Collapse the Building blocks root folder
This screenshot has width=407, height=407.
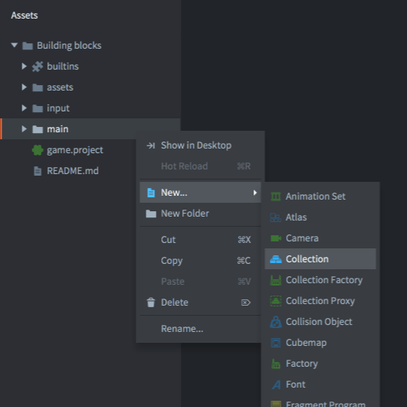click(14, 46)
